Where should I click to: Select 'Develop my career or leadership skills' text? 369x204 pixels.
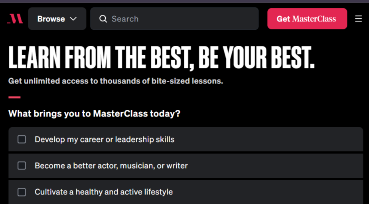pyautogui.click(x=105, y=140)
